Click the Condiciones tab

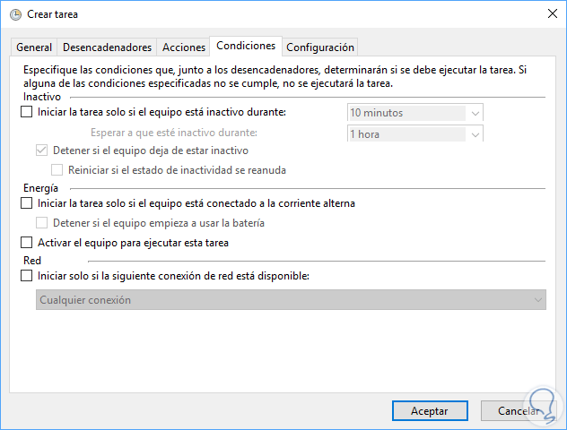(x=246, y=46)
